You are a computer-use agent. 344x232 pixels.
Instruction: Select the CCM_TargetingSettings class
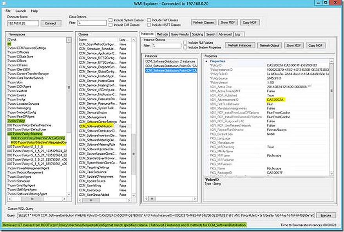94,167
